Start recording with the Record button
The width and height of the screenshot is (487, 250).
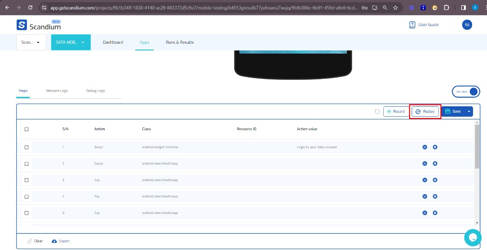[x=396, y=111]
